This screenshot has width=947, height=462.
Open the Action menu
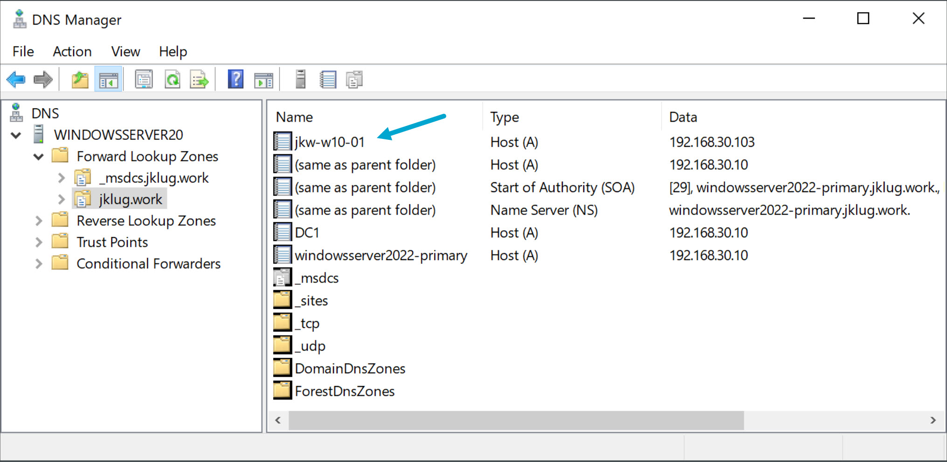pos(72,51)
